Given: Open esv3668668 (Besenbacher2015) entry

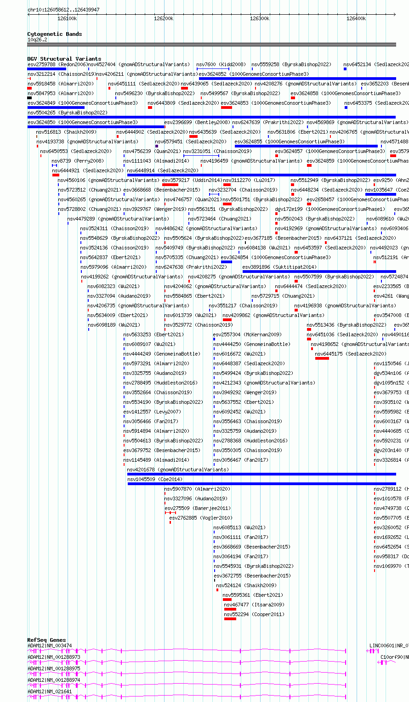Looking at the screenshot, I should pyautogui.click(x=162, y=190).
